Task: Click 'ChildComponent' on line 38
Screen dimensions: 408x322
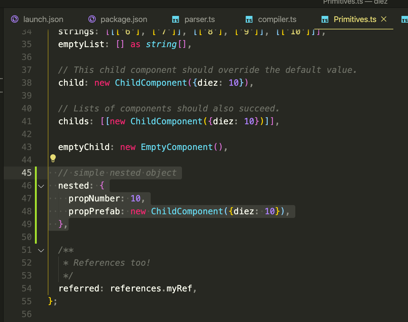Action: pyautogui.click(x=151, y=83)
